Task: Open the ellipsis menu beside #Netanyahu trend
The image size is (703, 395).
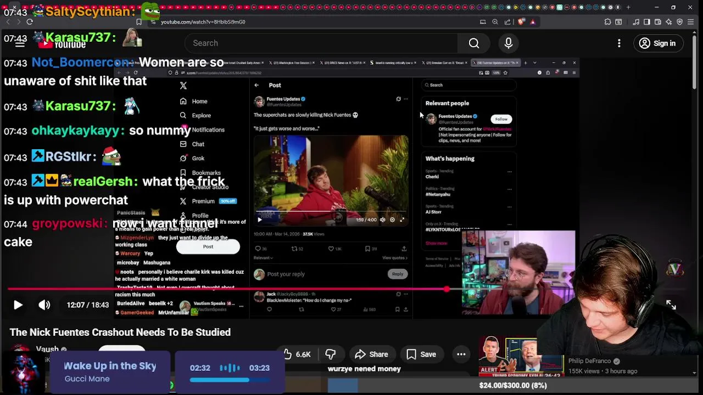Action: (x=510, y=189)
